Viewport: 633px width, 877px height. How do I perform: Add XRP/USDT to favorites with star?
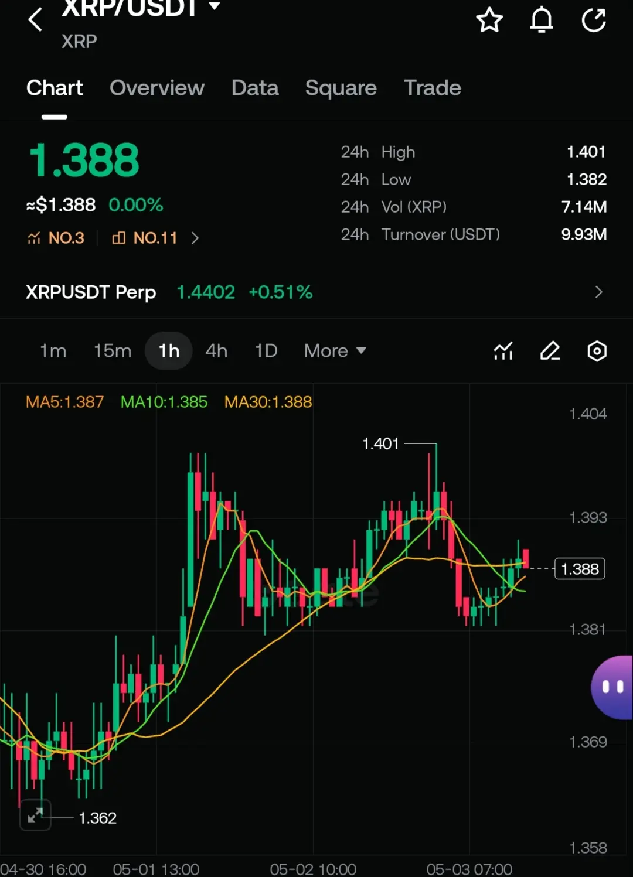click(x=489, y=20)
